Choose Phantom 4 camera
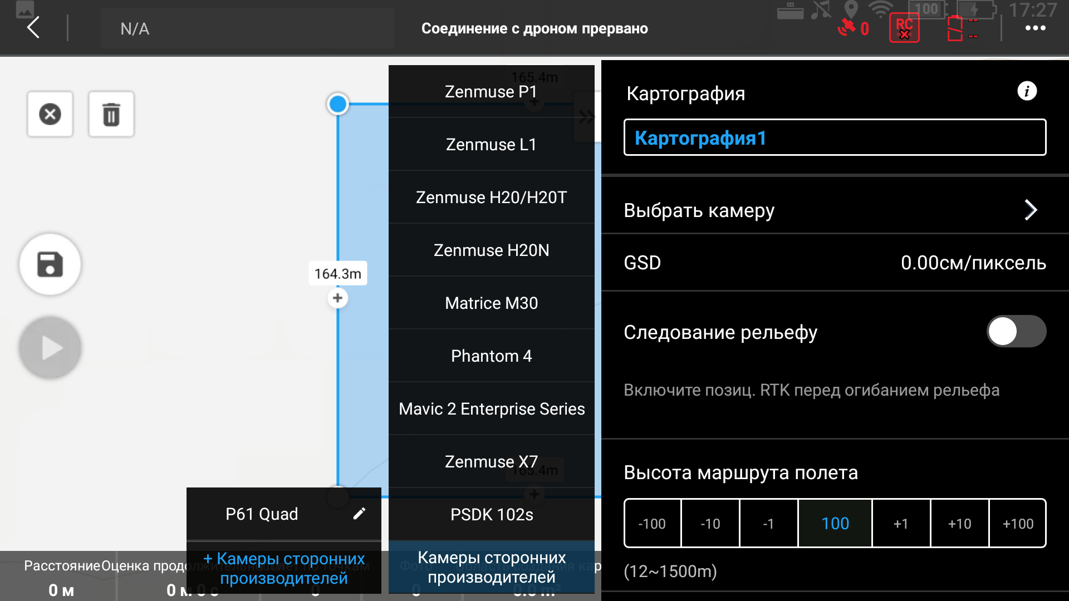 492,356
